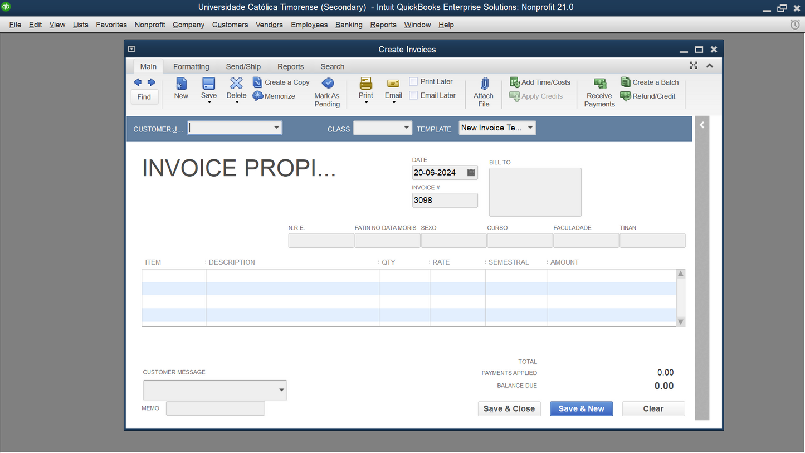Click the Delete invoice X icon

pyautogui.click(x=236, y=84)
